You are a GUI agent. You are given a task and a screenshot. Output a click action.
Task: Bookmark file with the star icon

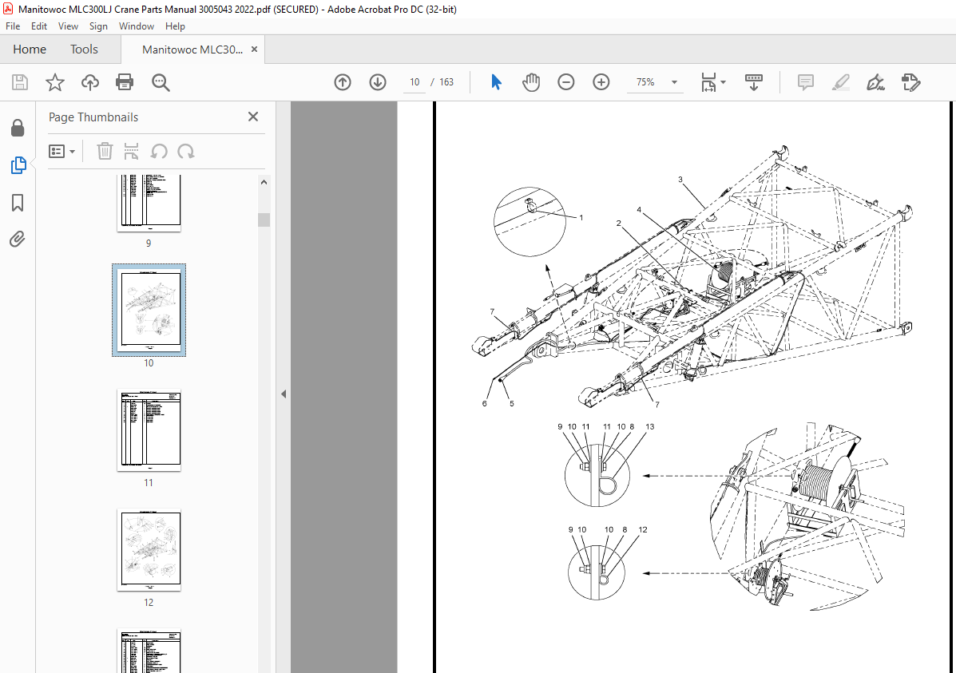coord(55,82)
